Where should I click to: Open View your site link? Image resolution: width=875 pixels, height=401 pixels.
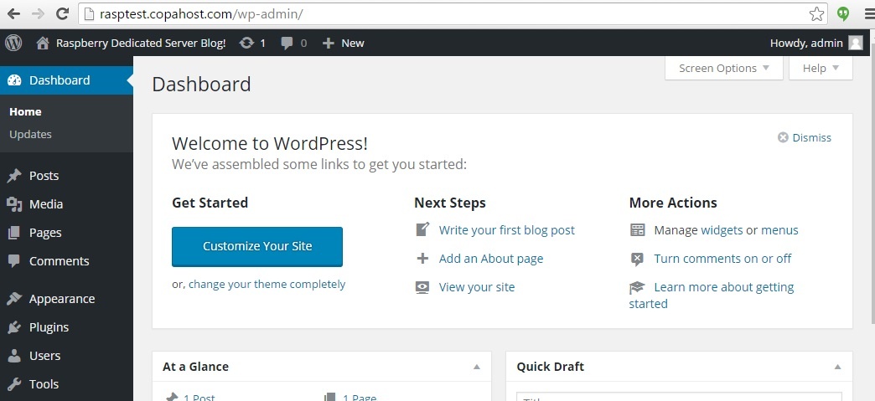click(x=477, y=287)
